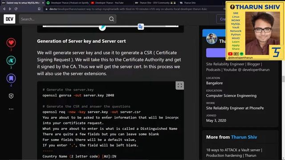Open author avatar in profile card
The height and width of the screenshot is (160, 285).
click(212, 39)
